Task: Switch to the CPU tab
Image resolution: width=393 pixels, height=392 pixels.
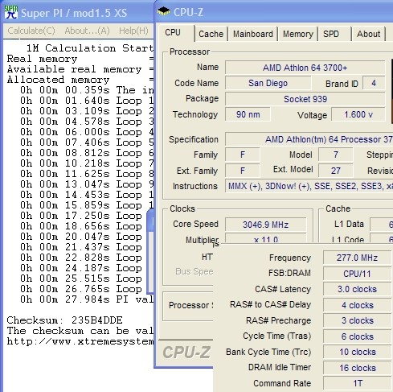Action: click(173, 33)
